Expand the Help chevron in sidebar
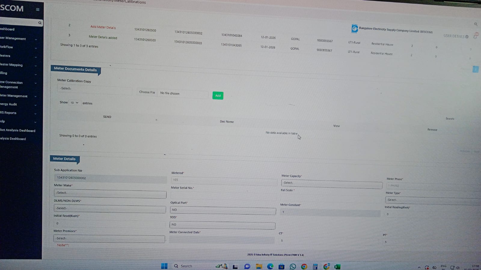The image size is (481, 270). (35, 122)
